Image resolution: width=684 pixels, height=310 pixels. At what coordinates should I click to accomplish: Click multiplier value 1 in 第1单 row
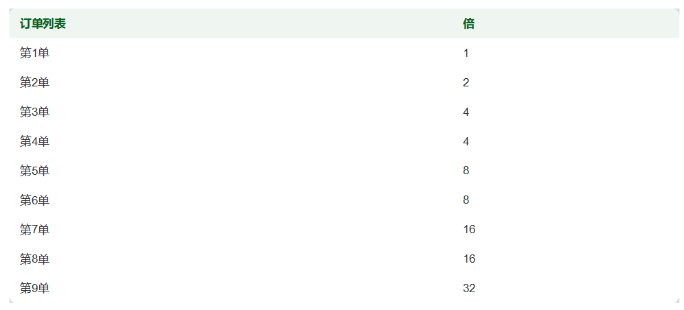pyautogui.click(x=466, y=53)
